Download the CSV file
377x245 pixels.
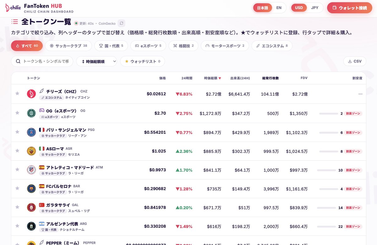pyautogui.click(x=355, y=61)
